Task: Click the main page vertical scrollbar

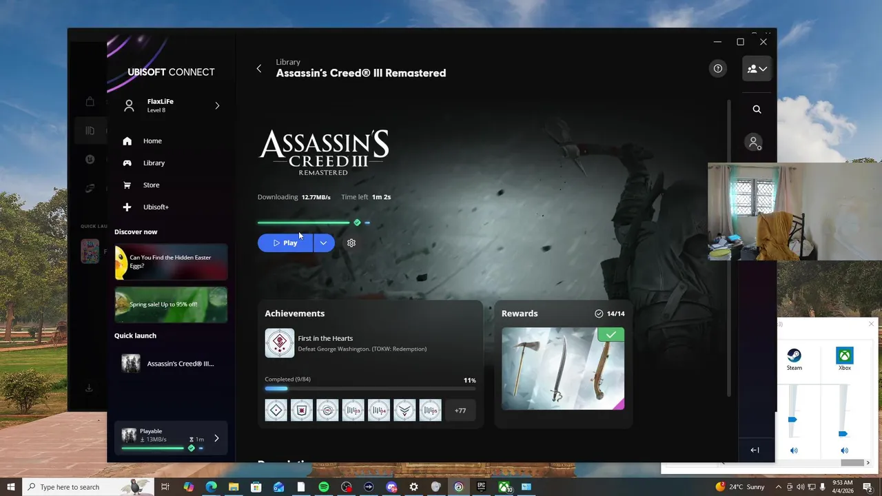Action: [x=729, y=248]
